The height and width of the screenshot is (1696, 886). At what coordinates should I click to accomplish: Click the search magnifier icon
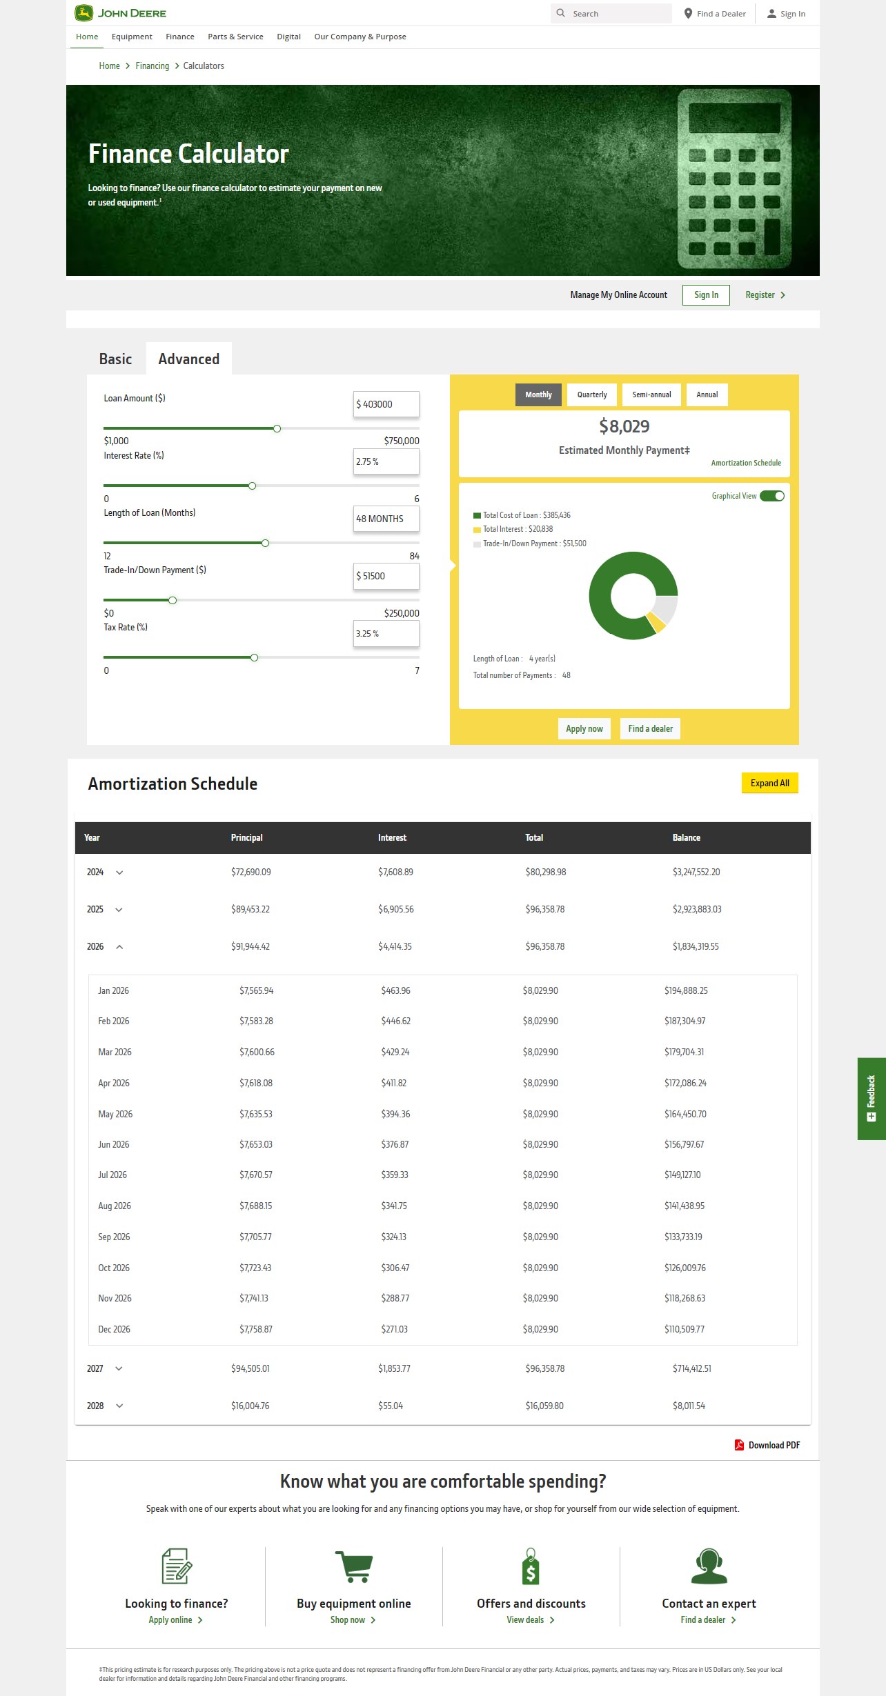tap(561, 13)
